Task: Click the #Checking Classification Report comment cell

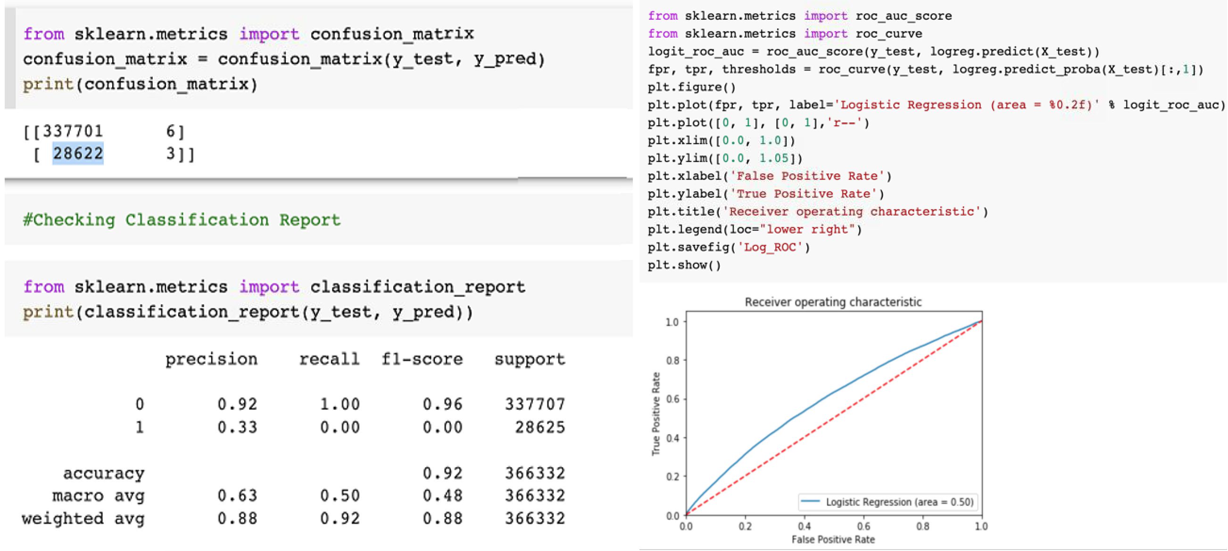Action: click(x=182, y=220)
